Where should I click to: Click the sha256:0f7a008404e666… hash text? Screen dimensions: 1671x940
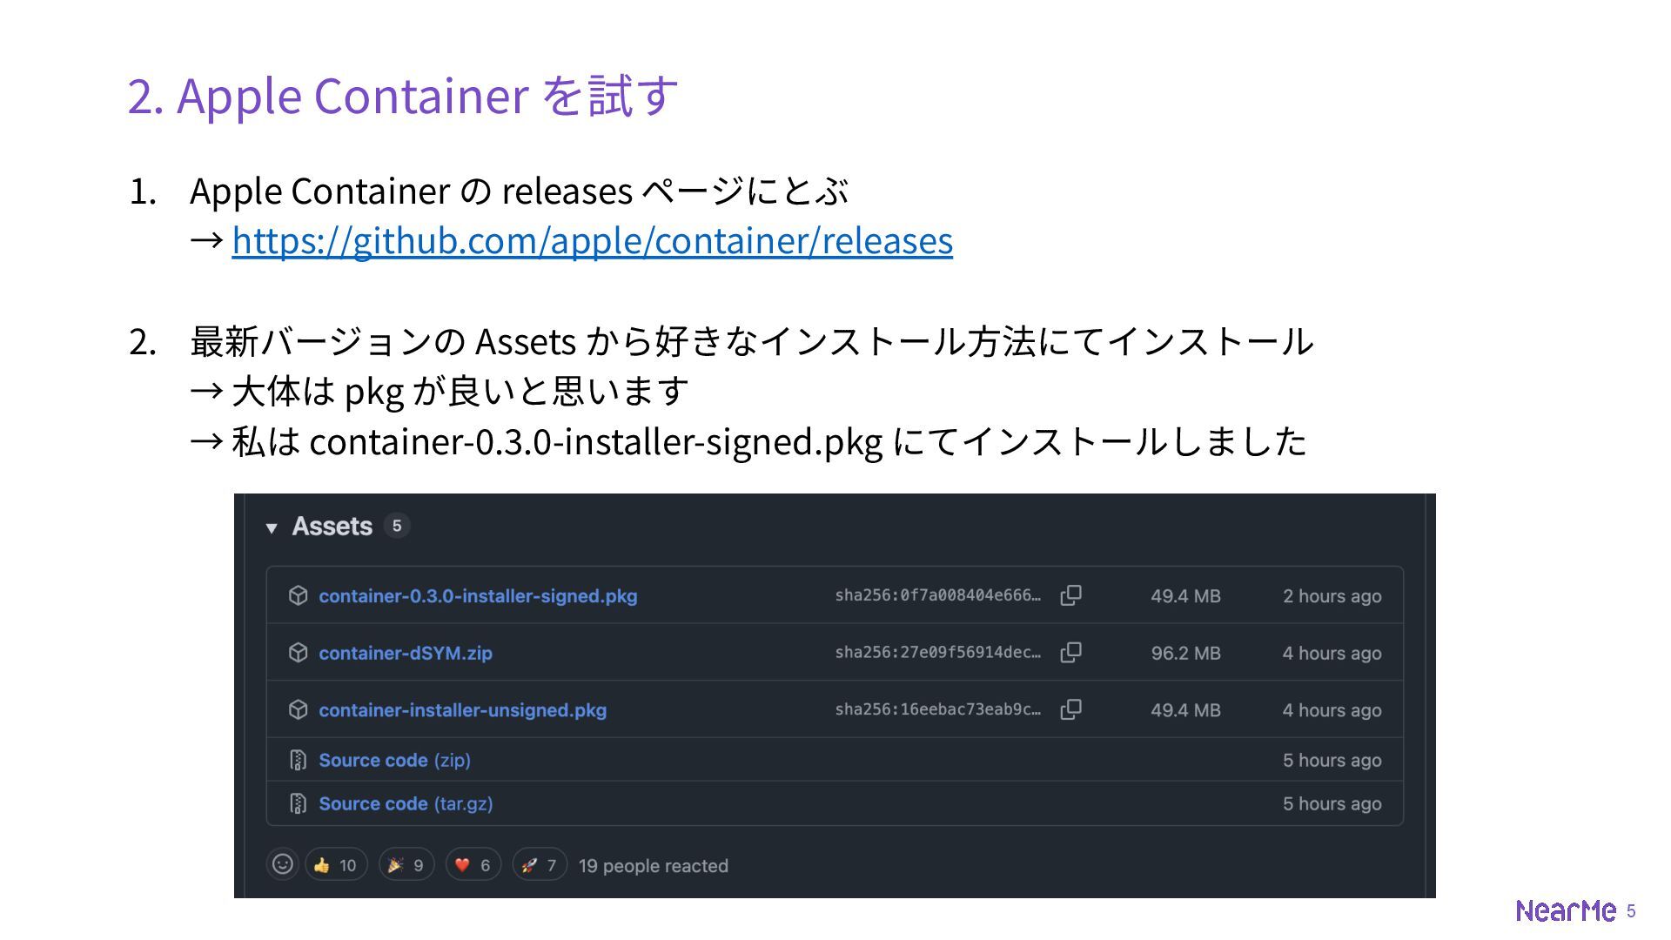(x=938, y=595)
